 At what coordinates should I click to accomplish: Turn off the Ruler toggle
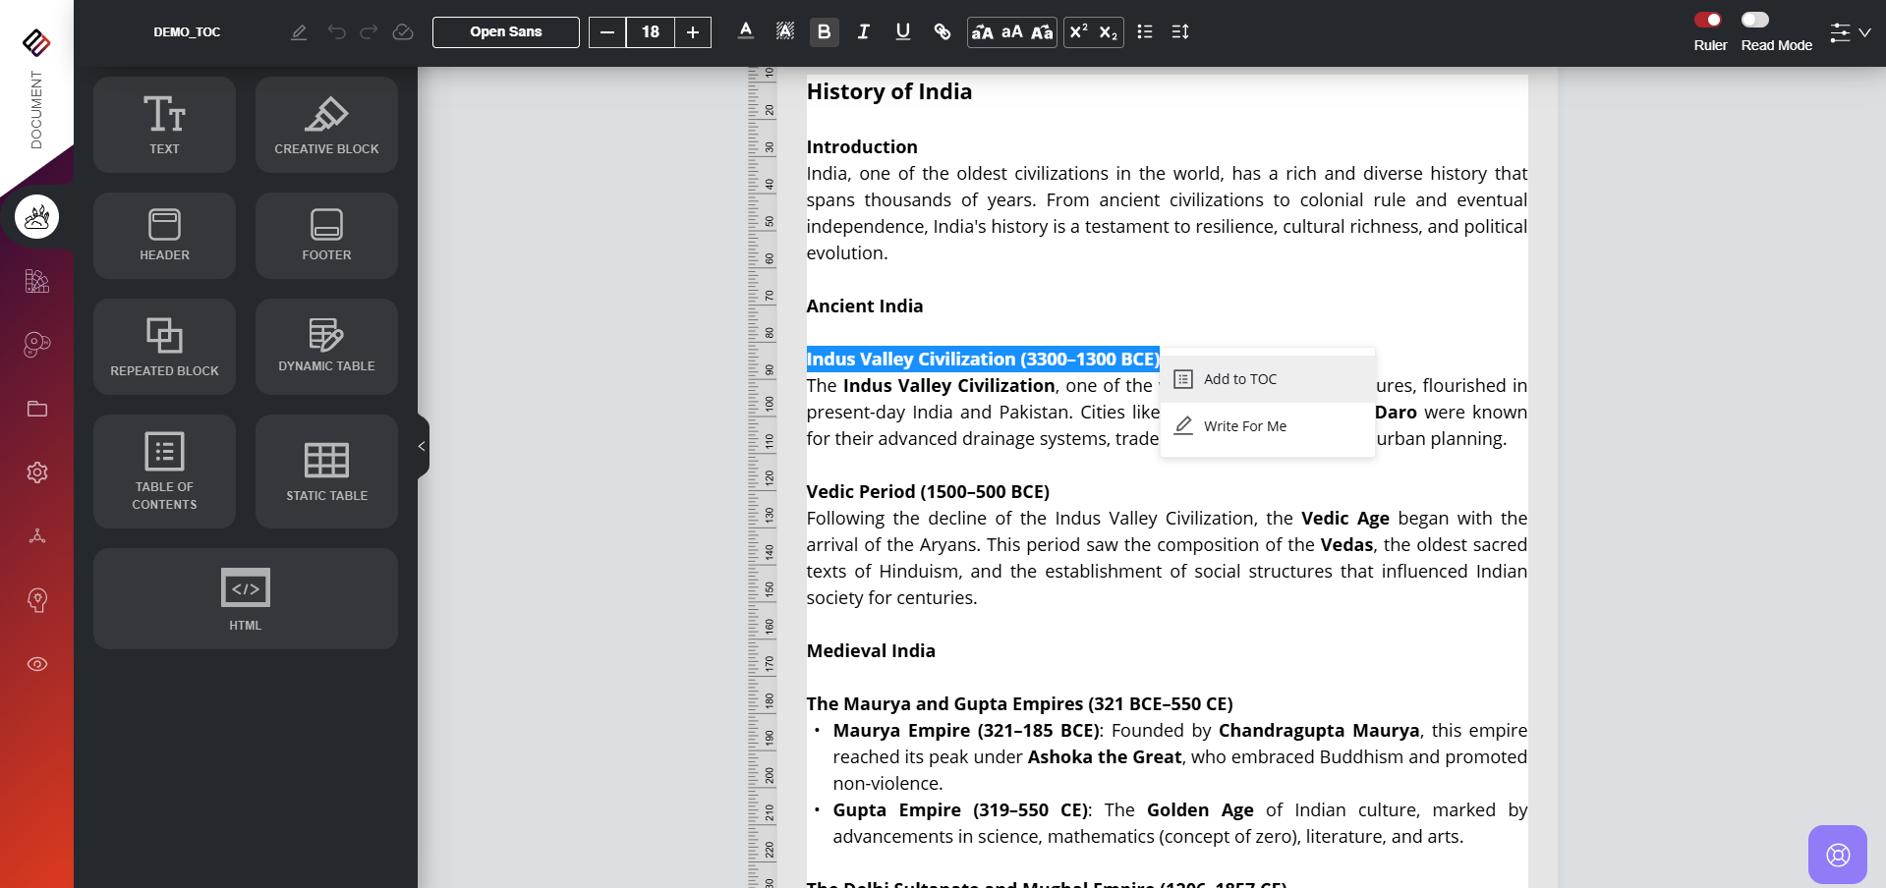point(1708,20)
